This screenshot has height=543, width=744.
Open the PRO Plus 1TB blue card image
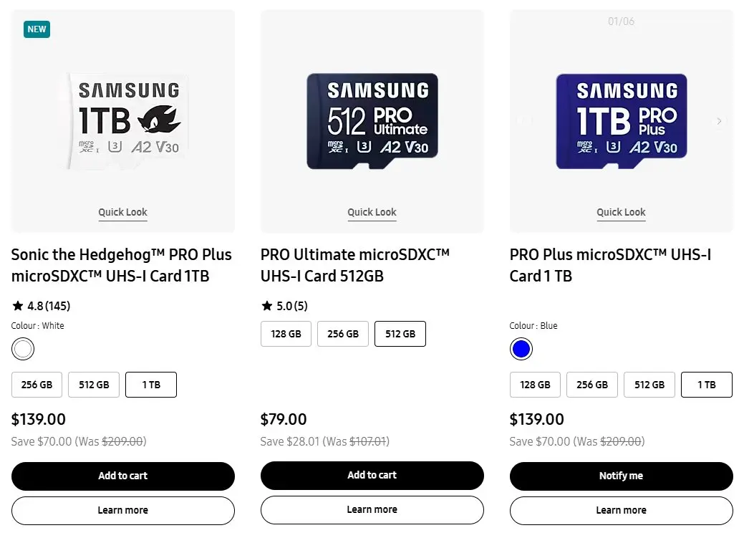pos(622,121)
